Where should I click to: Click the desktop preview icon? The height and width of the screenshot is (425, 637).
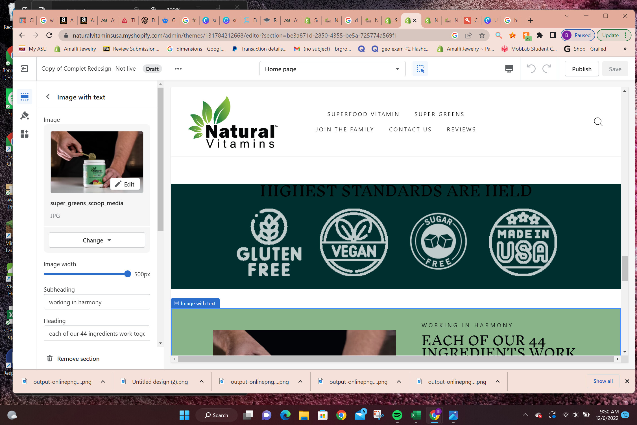pos(509,69)
